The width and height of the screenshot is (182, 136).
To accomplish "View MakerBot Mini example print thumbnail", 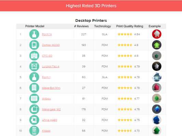I will point(157,88).
